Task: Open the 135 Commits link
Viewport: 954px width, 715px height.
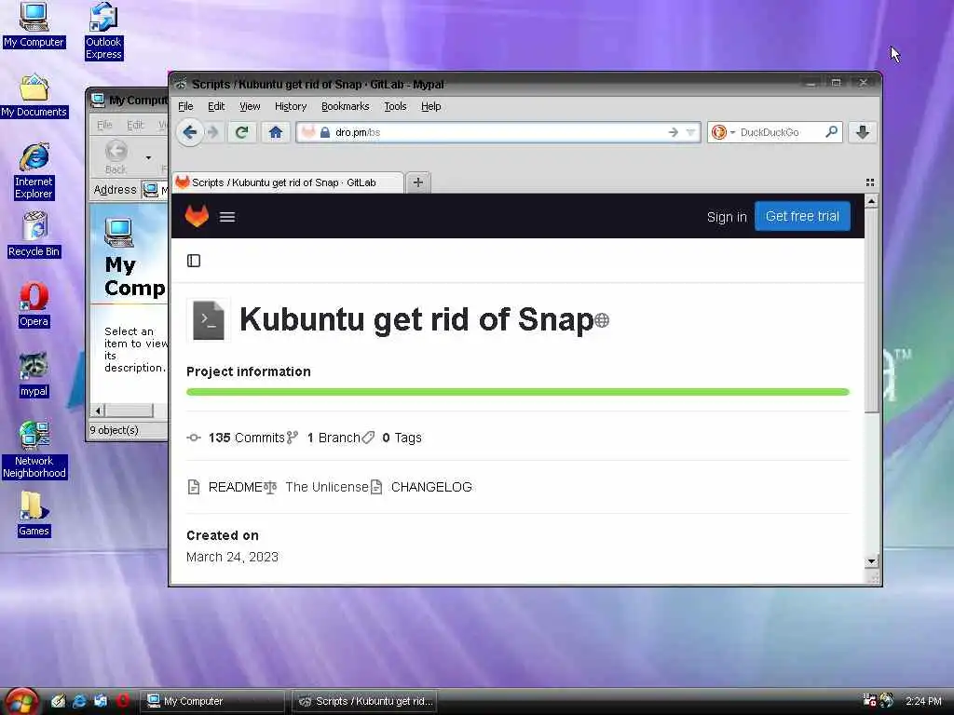Action: click(x=236, y=438)
